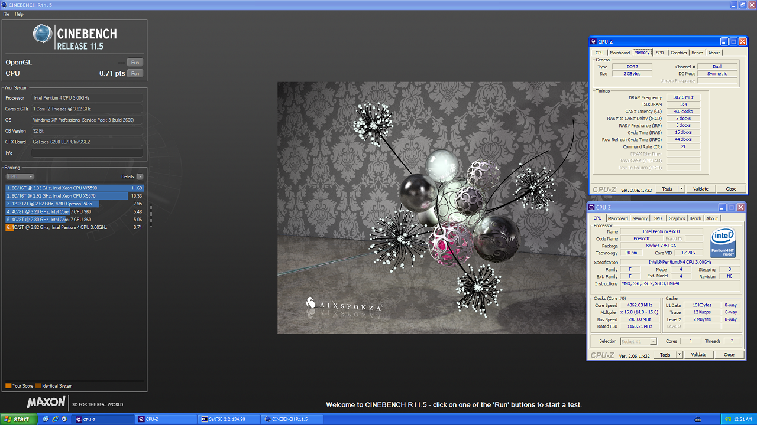Select the Xeon X5570 ranking entry

[x=75, y=195]
